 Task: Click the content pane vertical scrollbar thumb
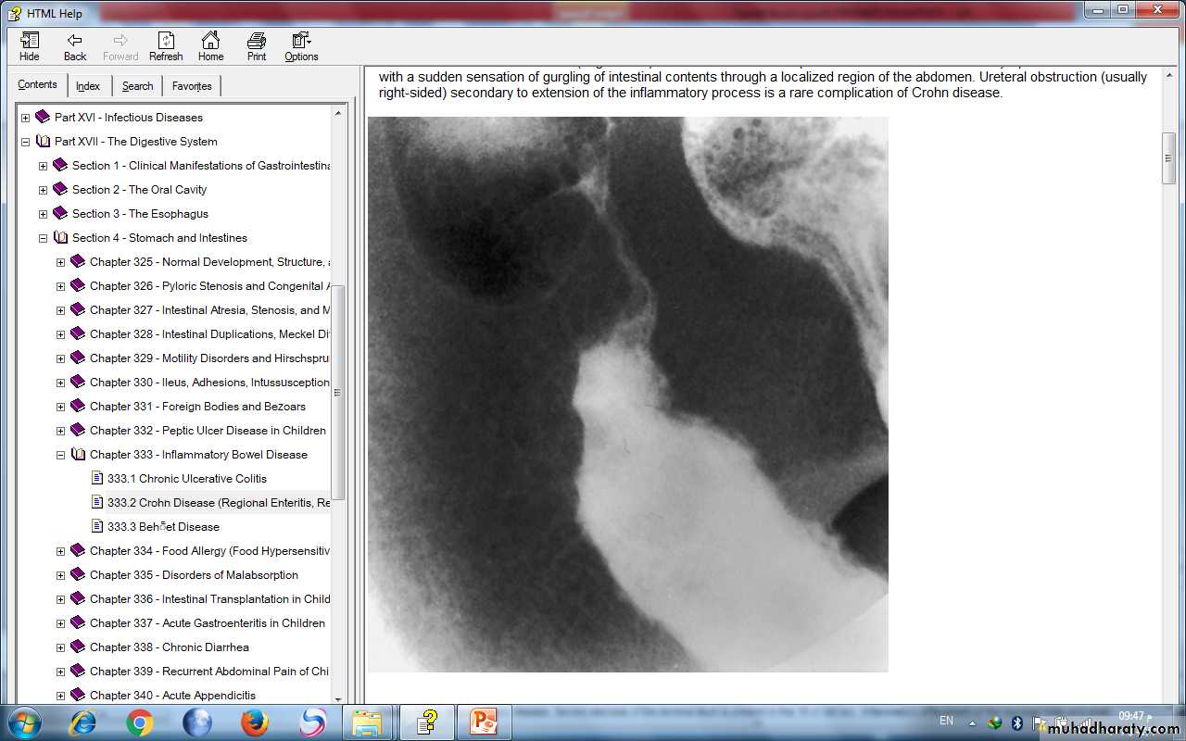click(1168, 157)
